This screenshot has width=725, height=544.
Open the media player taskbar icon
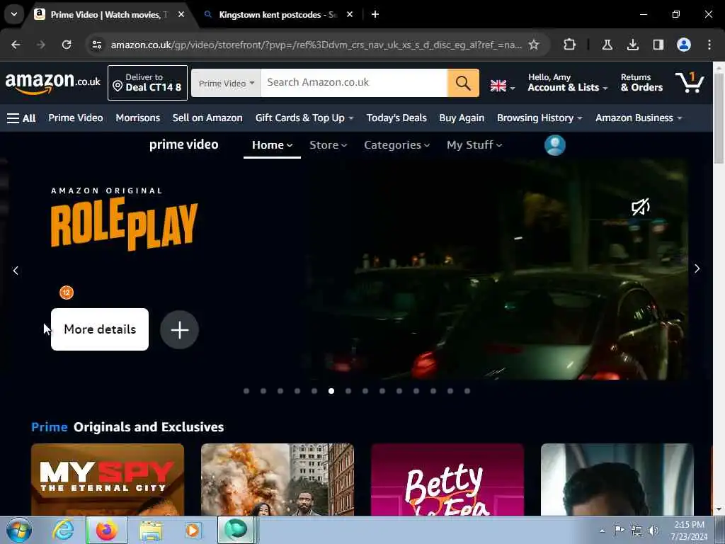pyautogui.click(x=193, y=530)
